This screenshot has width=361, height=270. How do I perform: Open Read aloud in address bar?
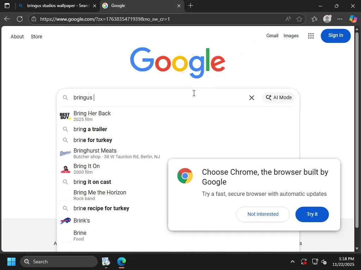[x=288, y=19]
